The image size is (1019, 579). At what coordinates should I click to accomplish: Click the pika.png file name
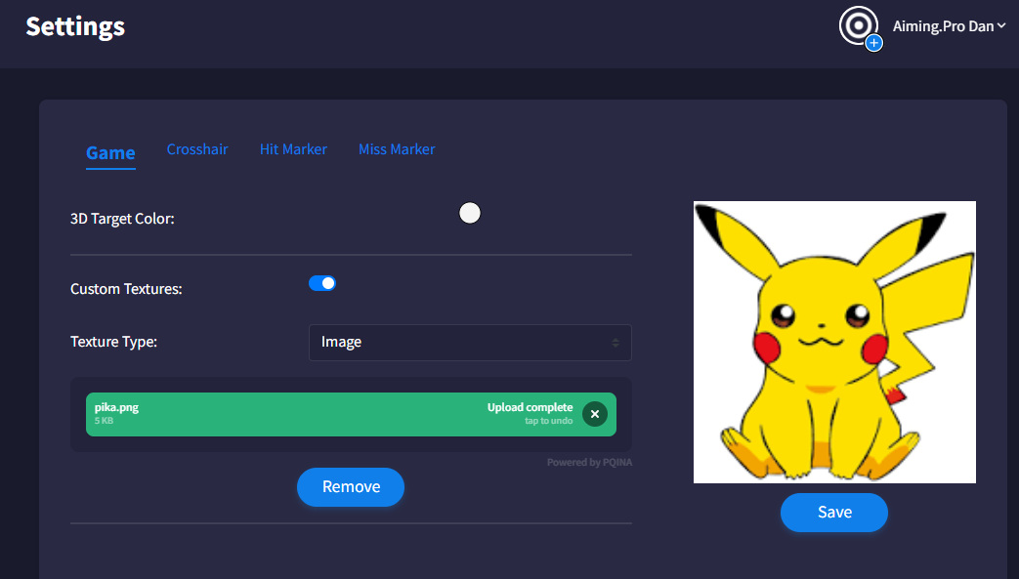click(116, 407)
